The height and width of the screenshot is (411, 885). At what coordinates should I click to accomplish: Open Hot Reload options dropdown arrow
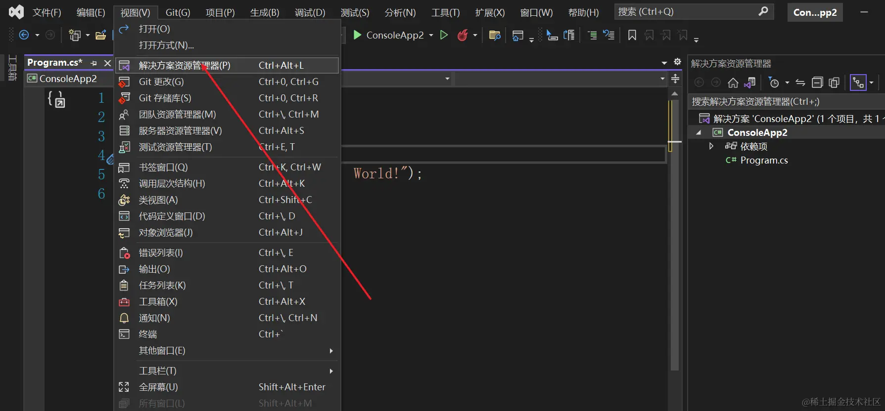[x=475, y=36]
